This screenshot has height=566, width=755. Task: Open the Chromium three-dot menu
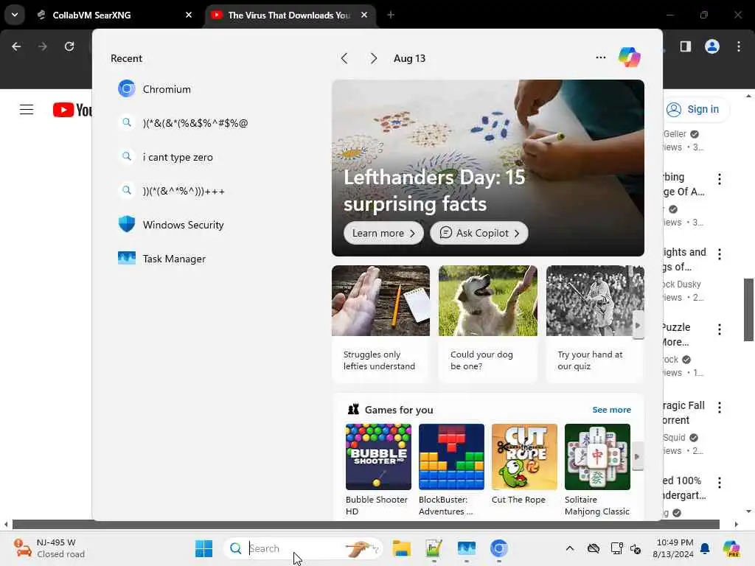pyautogui.click(x=739, y=46)
